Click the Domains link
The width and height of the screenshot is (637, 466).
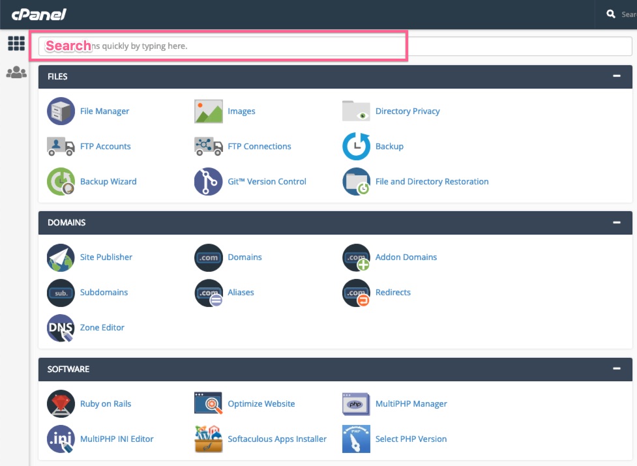tap(244, 257)
